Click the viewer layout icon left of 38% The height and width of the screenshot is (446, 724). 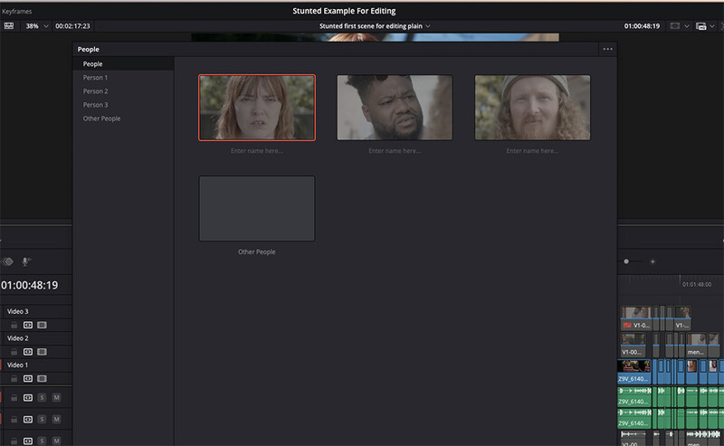click(x=9, y=26)
